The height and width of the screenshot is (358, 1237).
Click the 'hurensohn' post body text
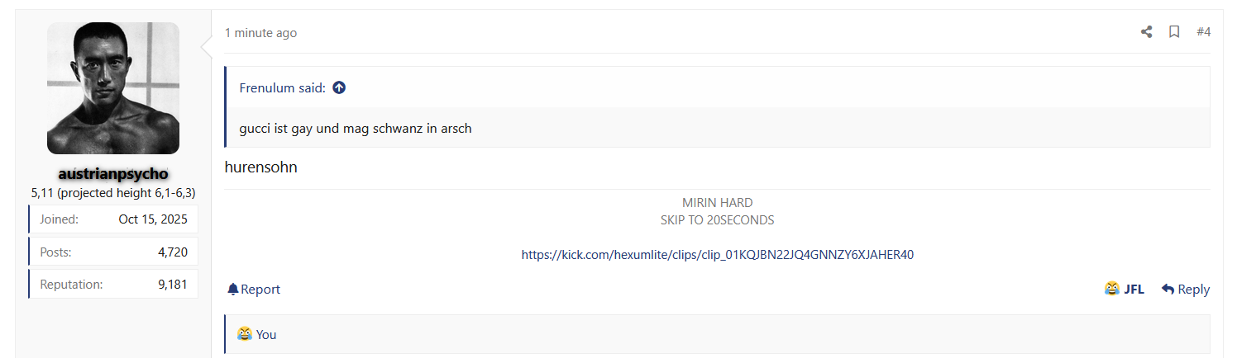coord(260,167)
